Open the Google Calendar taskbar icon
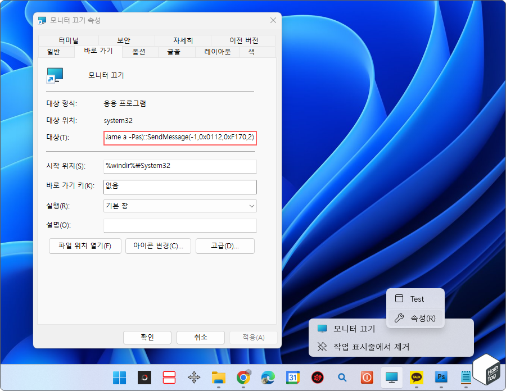Image resolution: width=506 pixels, height=391 pixels. 292,378
